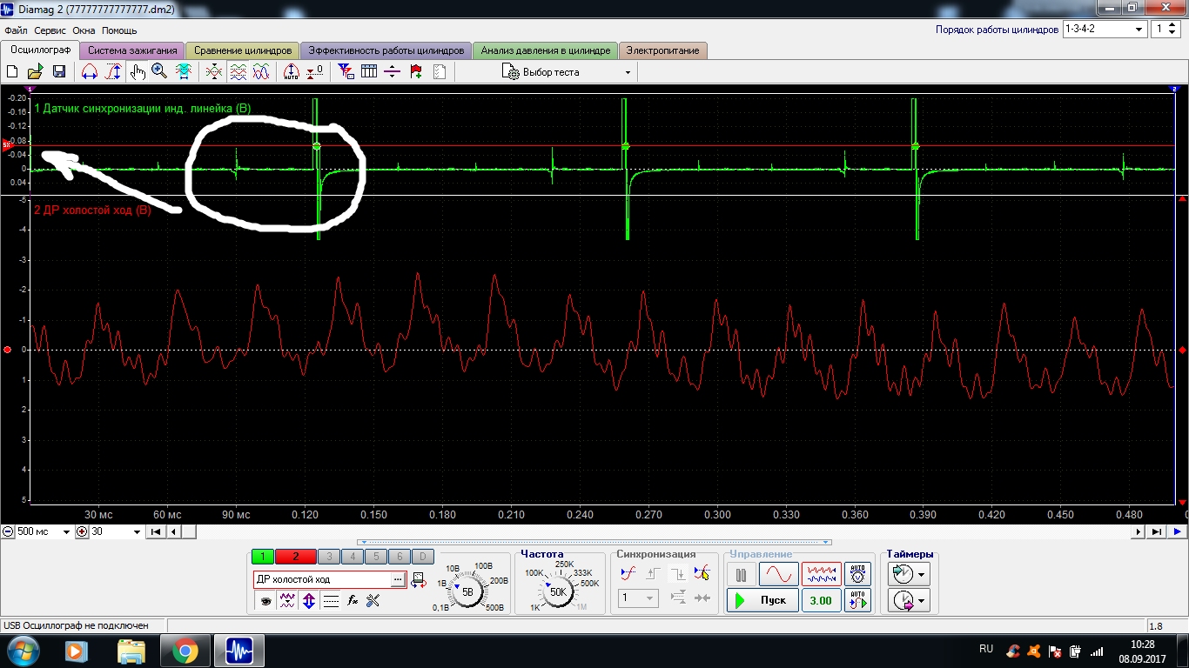Open the Окна menu
Screen dimensions: 1189x668
[x=84, y=30]
